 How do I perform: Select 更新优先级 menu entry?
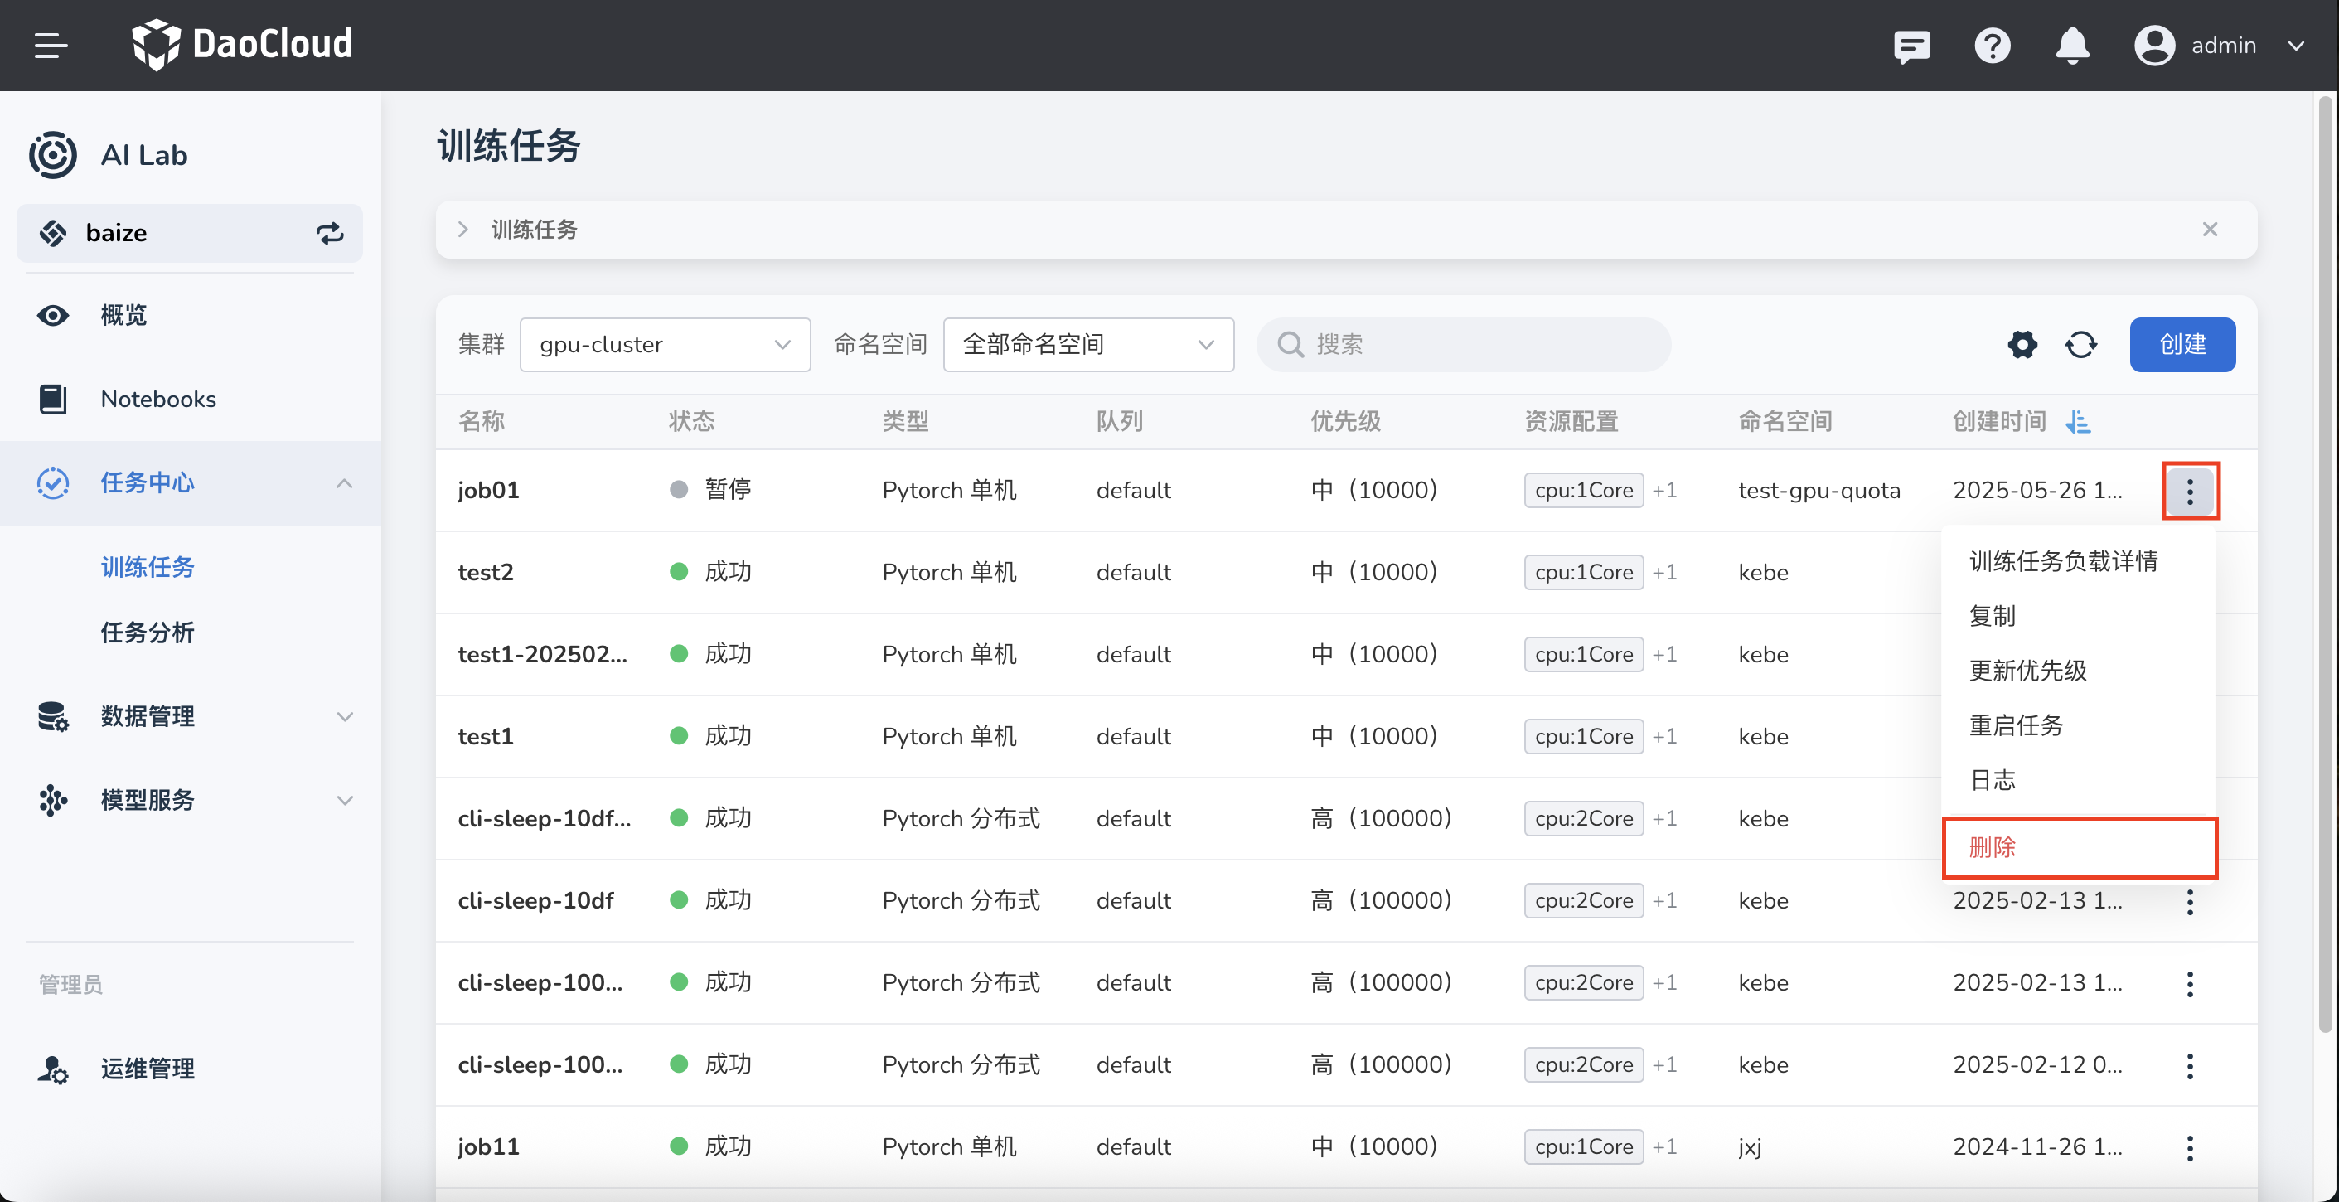click(2027, 671)
